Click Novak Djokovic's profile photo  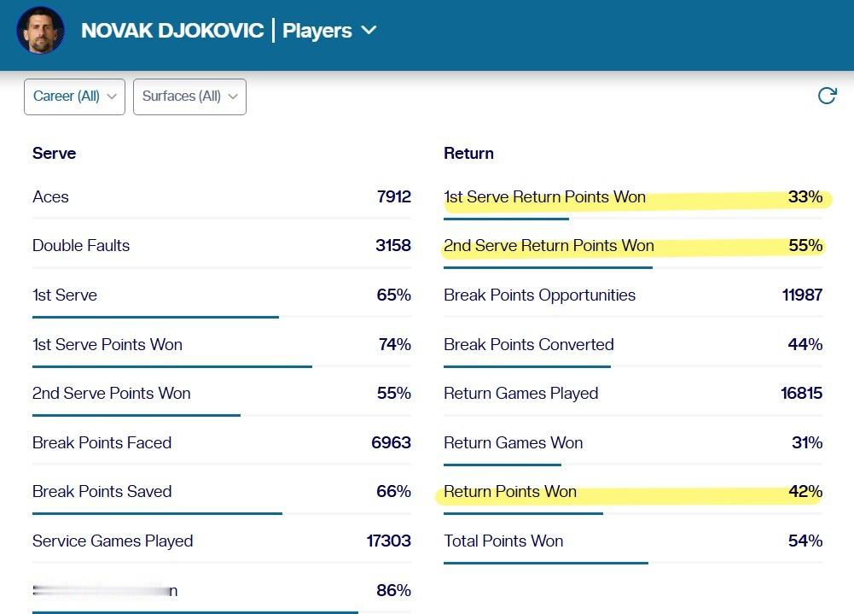point(40,30)
